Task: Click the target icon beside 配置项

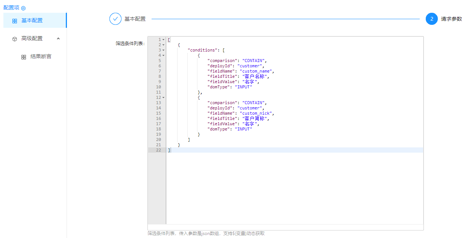Action: [x=23, y=8]
